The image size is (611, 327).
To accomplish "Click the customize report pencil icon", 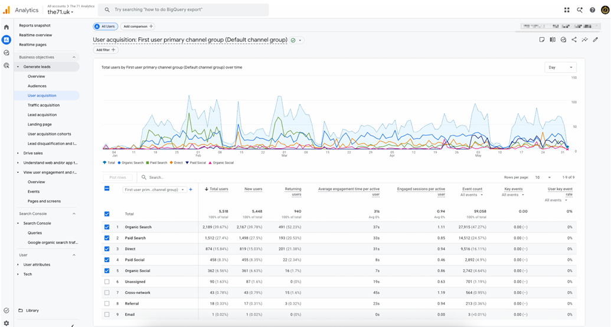I will (x=596, y=40).
